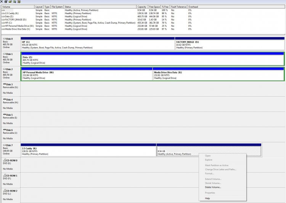Viewport: 286px width, 203px height.
Task: Click the CD-ROM 1 disc drive icon
Action: (5, 175)
